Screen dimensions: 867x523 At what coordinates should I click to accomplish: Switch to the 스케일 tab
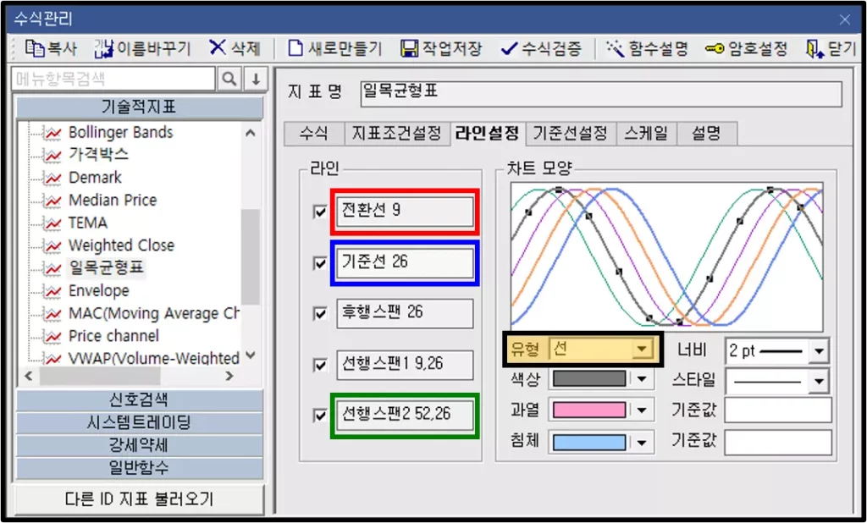(x=646, y=134)
